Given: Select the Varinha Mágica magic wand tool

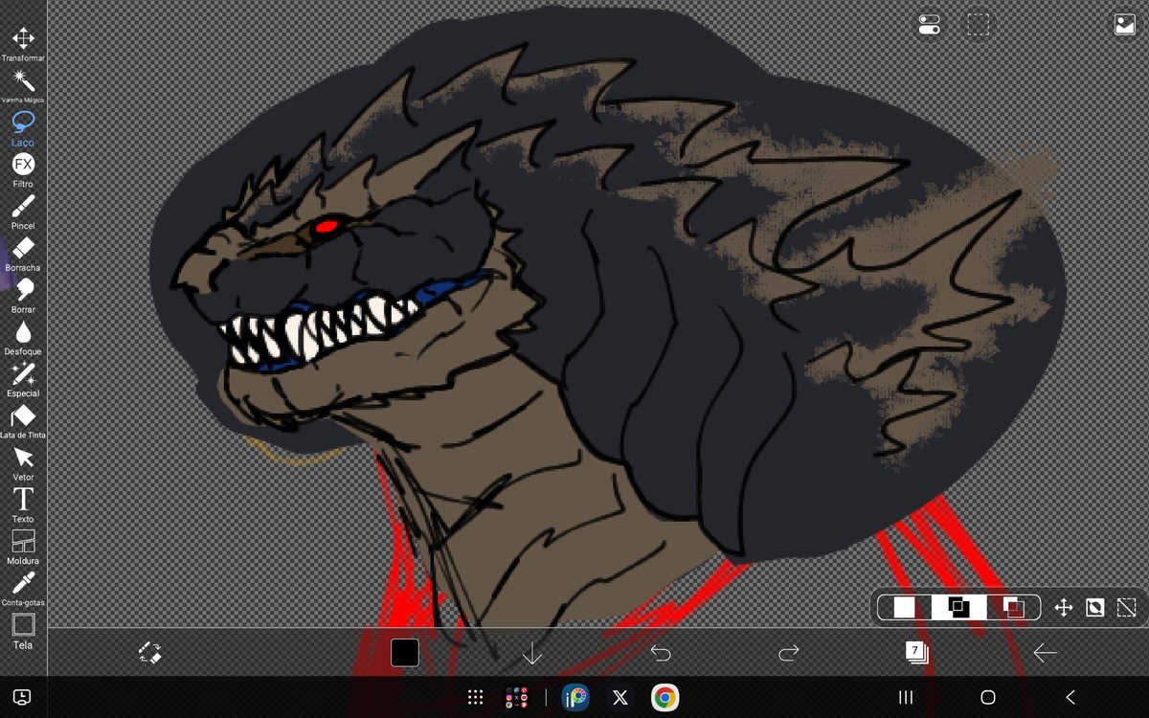Looking at the screenshot, I should [x=23, y=86].
